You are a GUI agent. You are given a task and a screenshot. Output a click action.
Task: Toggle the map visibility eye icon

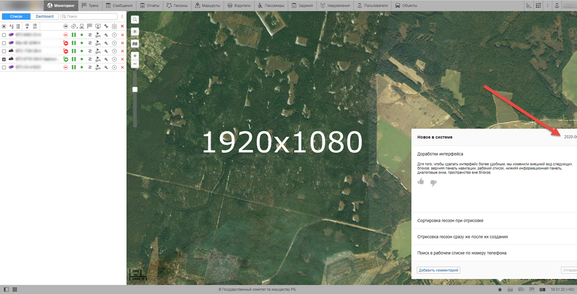pos(135,31)
